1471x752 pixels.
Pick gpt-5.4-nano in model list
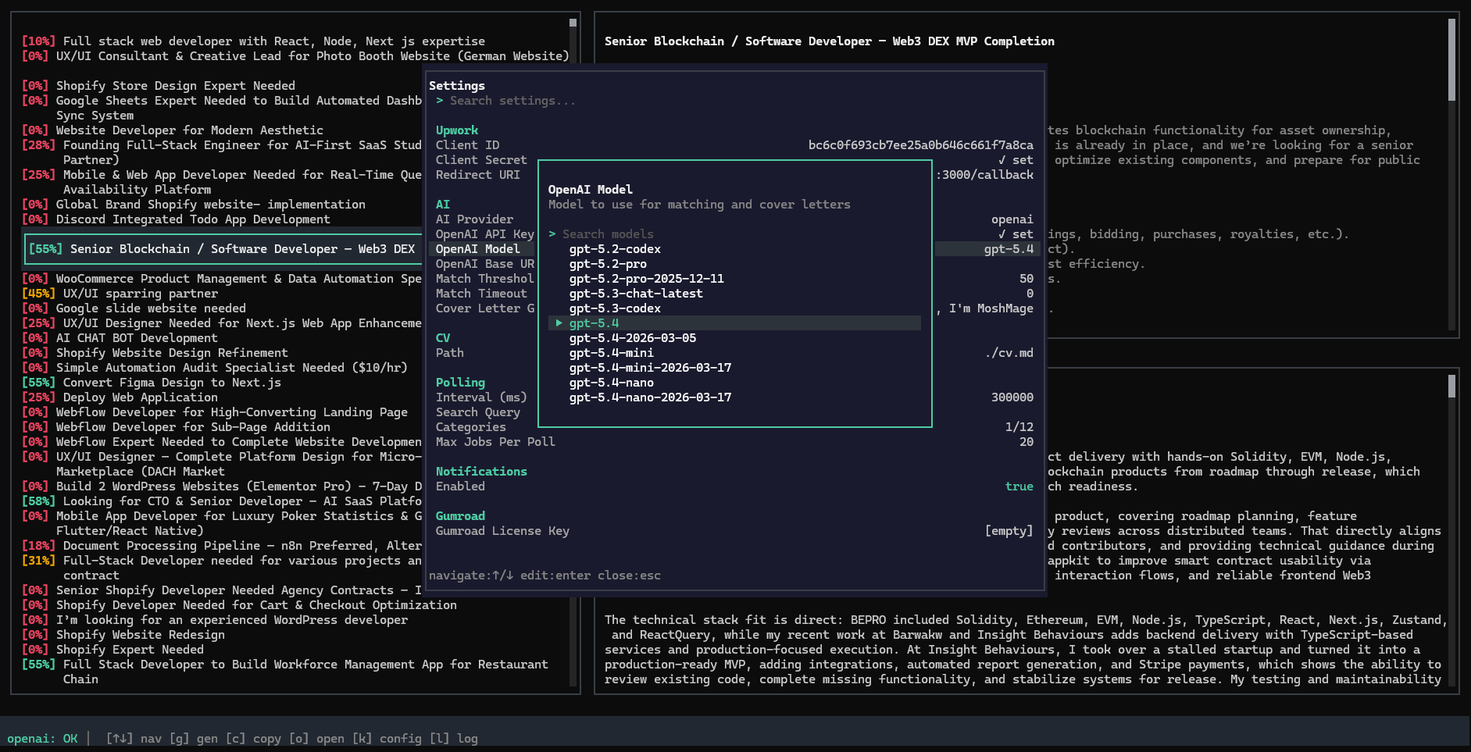pyautogui.click(x=611, y=383)
